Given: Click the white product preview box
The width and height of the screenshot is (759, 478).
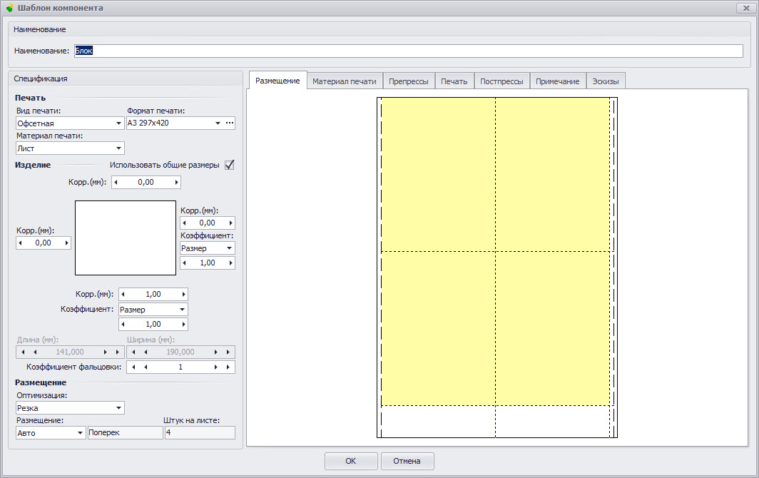Looking at the screenshot, I should 126,238.
